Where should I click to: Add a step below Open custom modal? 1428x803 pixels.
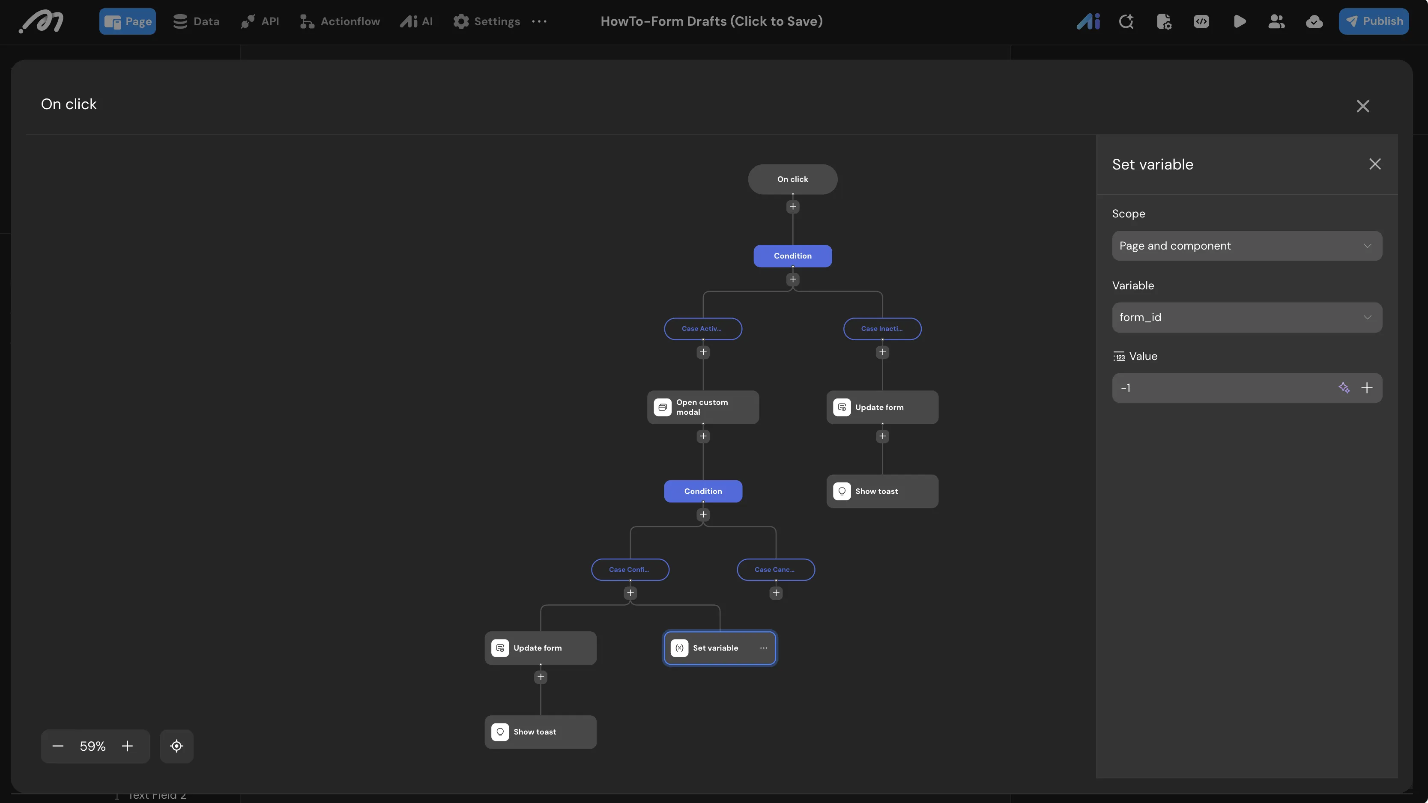click(x=703, y=436)
